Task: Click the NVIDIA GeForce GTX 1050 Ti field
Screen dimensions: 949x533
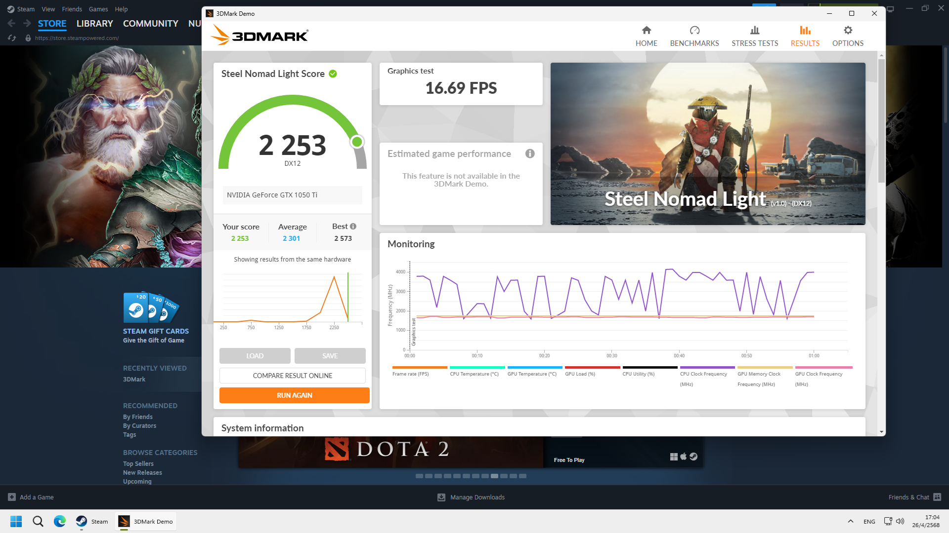Action: pyautogui.click(x=293, y=195)
